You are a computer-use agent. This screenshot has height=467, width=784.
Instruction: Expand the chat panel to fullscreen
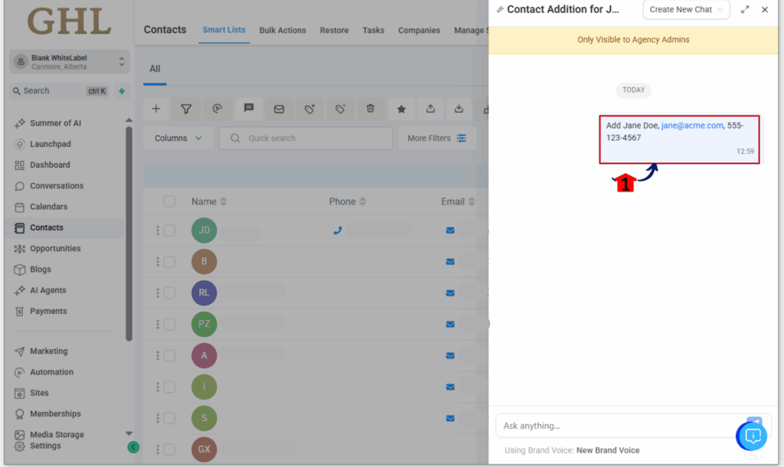tap(745, 9)
